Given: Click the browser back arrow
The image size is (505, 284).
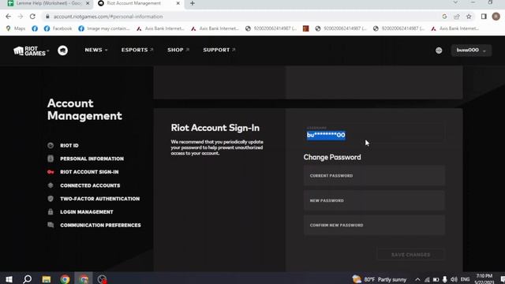Looking at the screenshot, I should 9,17.
